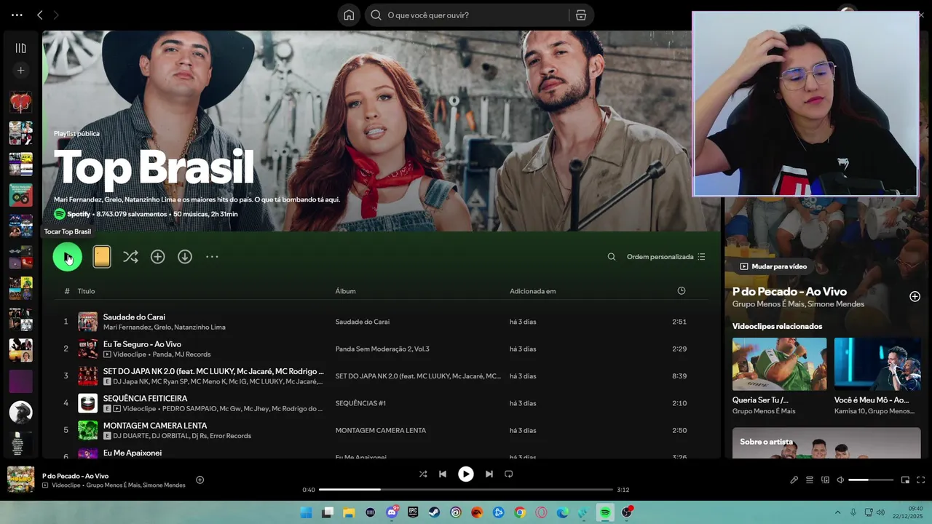Add P do Pecado to liked songs

coord(915,296)
